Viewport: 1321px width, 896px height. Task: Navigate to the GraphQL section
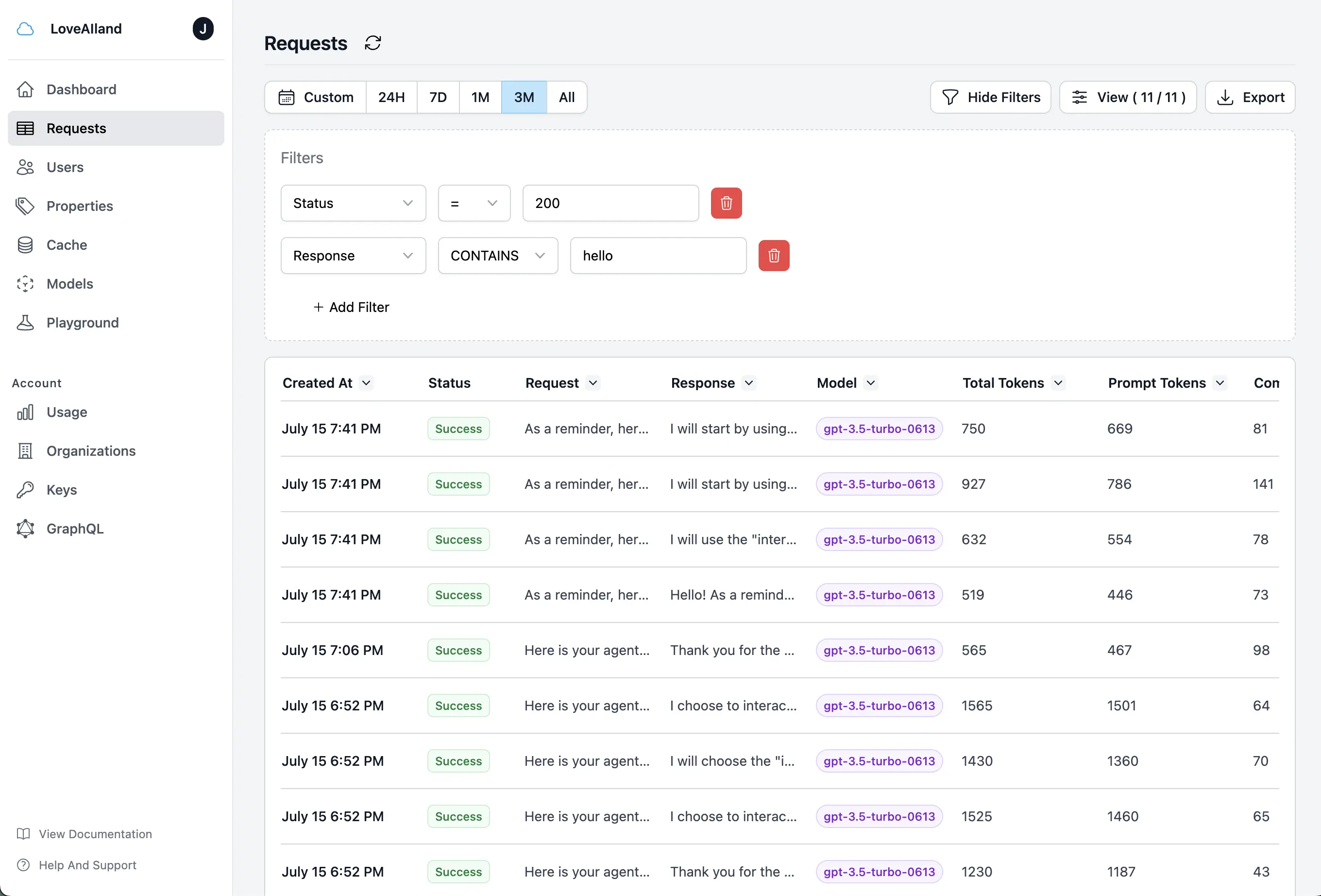[x=76, y=528]
